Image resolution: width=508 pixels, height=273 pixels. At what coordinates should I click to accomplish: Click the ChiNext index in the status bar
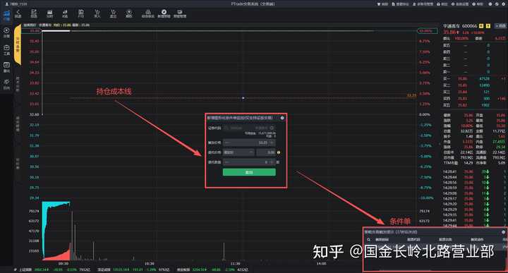pos(212,269)
